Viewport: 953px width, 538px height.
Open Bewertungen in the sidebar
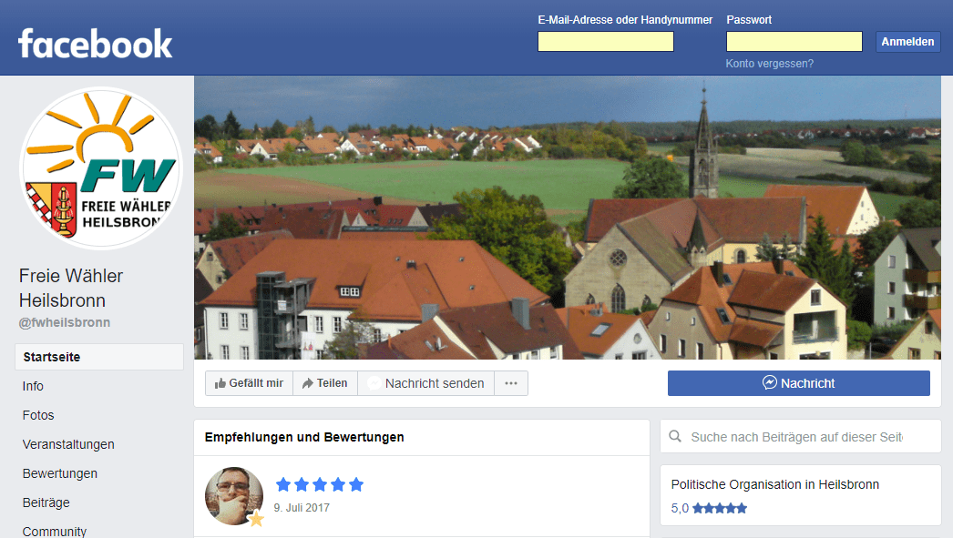(x=60, y=473)
